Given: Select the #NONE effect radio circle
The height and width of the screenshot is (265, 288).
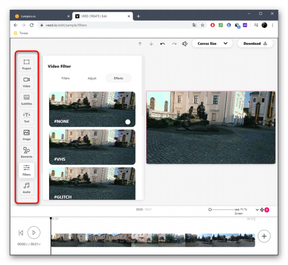Looking at the screenshot, I should [128, 121].
